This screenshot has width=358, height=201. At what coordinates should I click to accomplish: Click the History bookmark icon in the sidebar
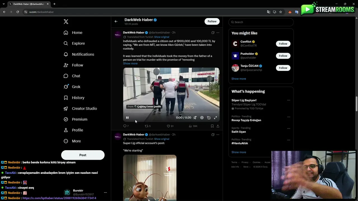coord(66,98)
